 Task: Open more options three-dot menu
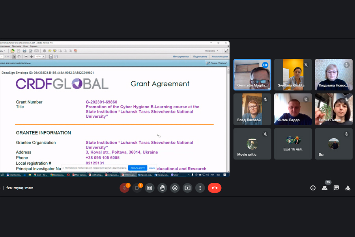[x=200, y=188]
